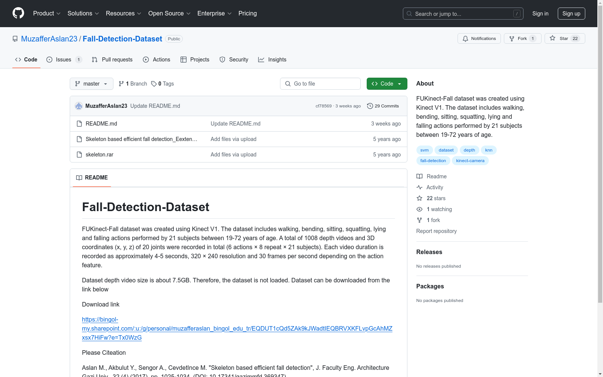Open the knn topic tag
This screenshot has height=377, width=603.
click(489, 150)
